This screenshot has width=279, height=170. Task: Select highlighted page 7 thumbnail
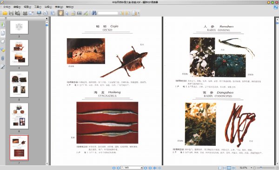coord(19,148)
